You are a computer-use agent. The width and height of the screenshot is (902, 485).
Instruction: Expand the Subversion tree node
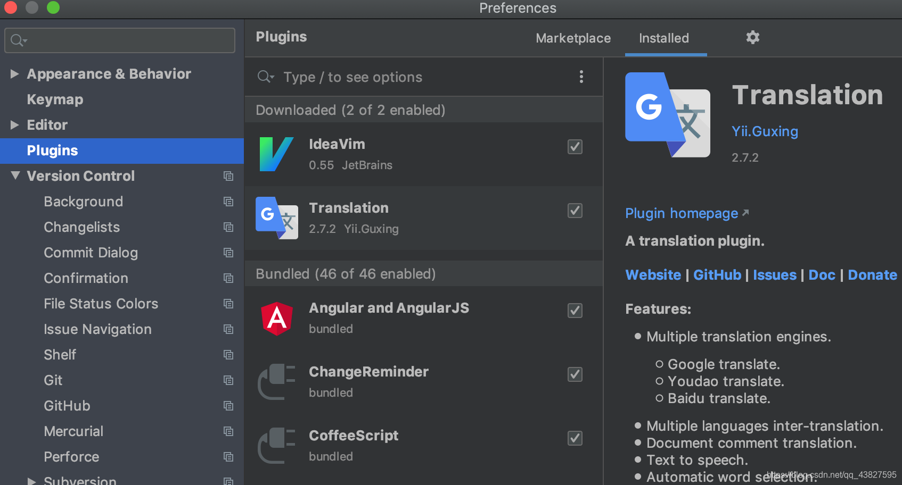click(x=32, y=481)
